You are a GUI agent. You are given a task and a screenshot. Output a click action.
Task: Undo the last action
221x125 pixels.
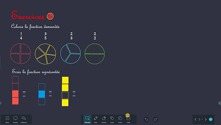point(146,119)
